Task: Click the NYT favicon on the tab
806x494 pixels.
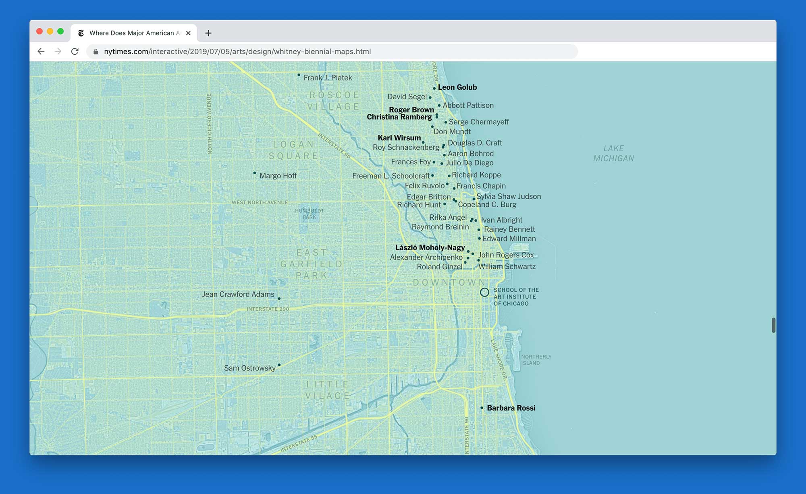Action: [81, 33]
